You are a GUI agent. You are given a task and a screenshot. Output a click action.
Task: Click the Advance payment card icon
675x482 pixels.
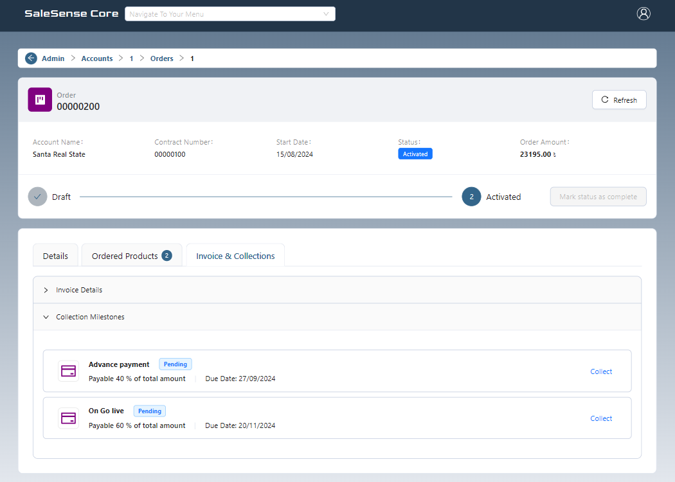[68, 371]
